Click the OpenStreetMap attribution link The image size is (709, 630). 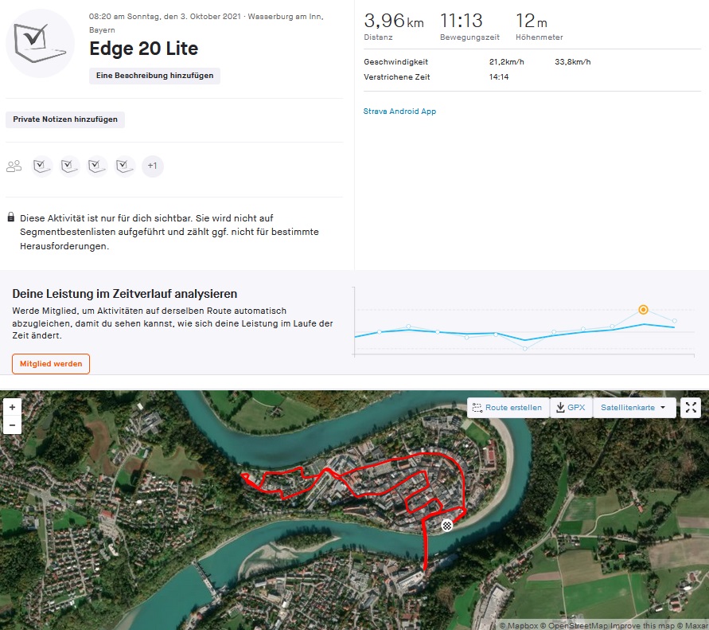pyautogui.click(x=576, y=625)
